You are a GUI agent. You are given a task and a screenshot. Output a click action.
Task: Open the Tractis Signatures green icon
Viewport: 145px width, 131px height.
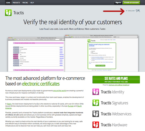pos(96,103)
